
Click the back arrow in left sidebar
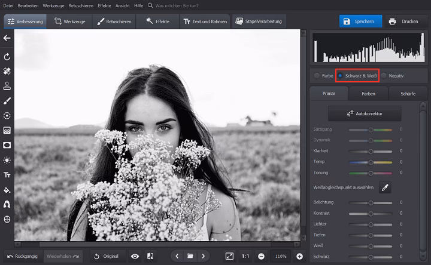coord(7,38)
